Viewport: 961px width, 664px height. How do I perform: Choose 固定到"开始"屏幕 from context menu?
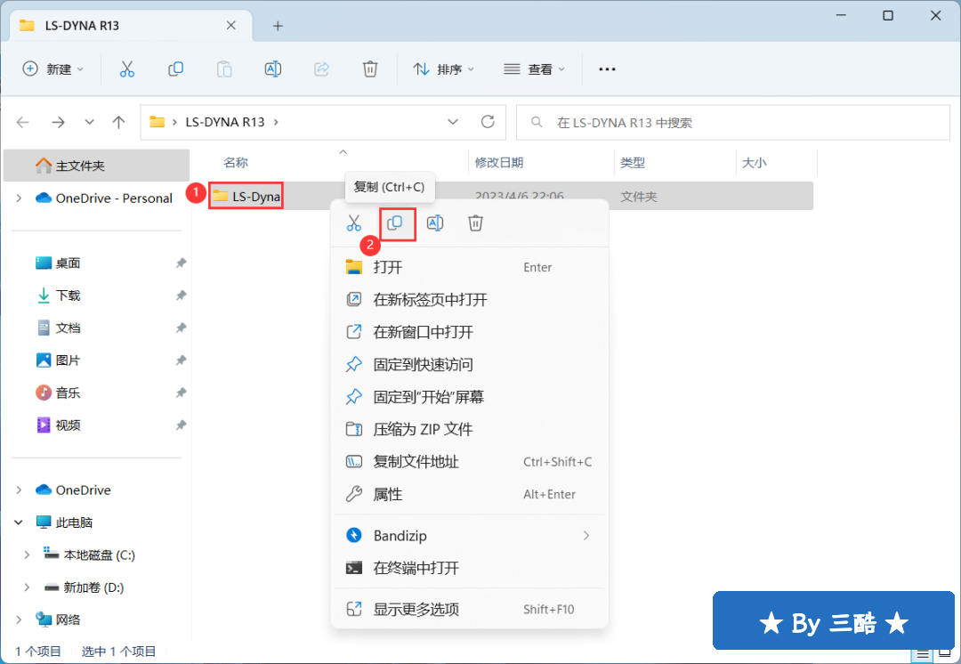pyautogui.click(x=470, y=397)
